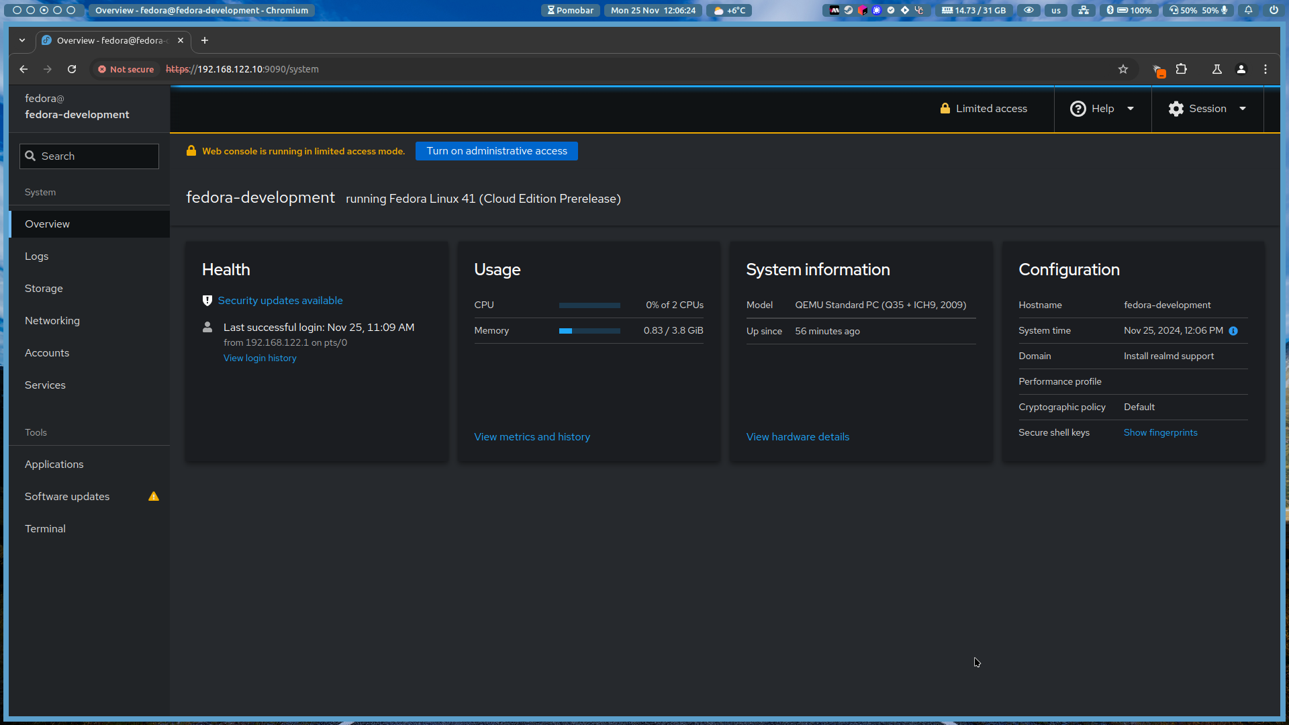
Task: Click the weather +6°C indicator
Action: (x=730, y=10)
